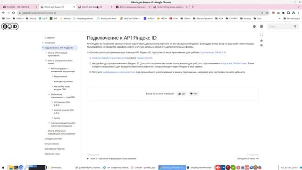Expand the Подключение sub-item
The height and width of the screenshot is (170, 302).
tap(52, 76)
